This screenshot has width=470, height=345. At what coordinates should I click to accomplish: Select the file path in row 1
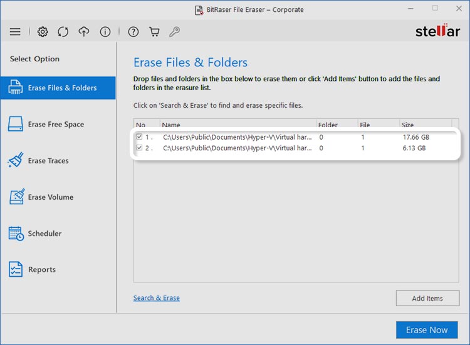pyautogui.click(x=238, y=137)
